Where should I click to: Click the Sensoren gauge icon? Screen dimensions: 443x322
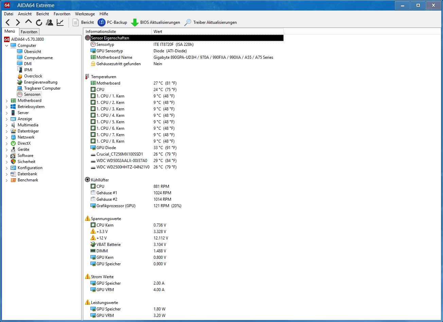click(x=20, y=94)
